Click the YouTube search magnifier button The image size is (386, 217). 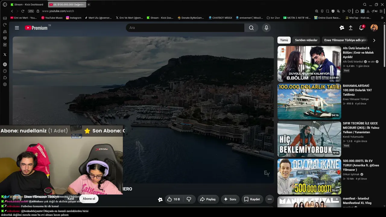tap(251, 28)
